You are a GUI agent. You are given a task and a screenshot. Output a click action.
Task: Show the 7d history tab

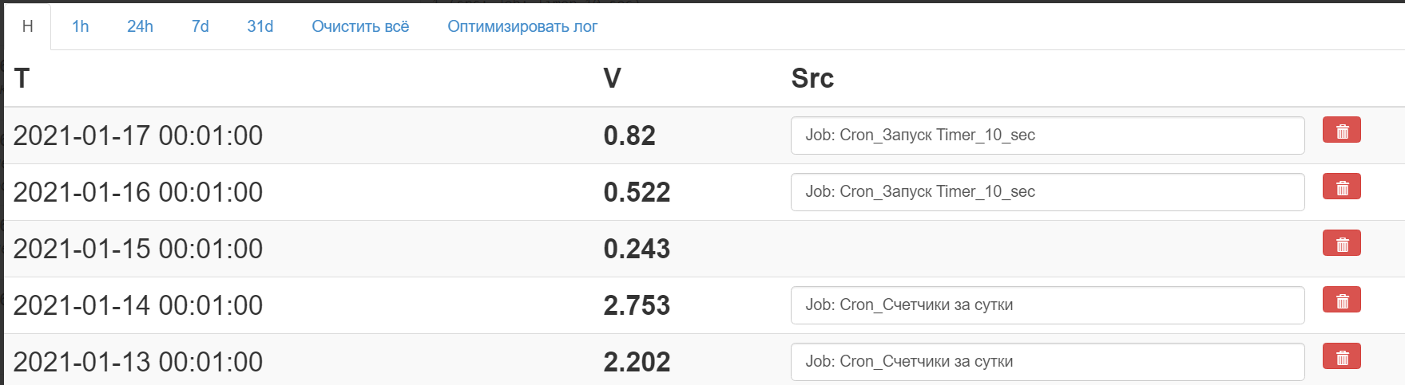(x=200, y=26)
